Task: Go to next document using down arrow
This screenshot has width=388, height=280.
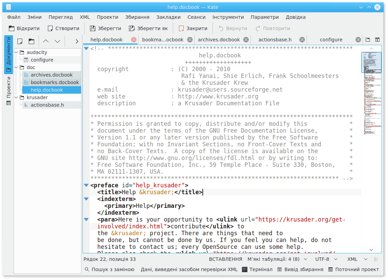Action: click(x=57, y=41)
